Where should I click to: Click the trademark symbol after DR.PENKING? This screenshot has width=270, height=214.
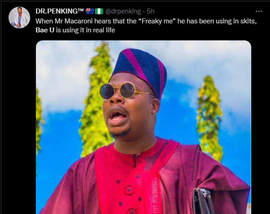(x=81, y=10)
